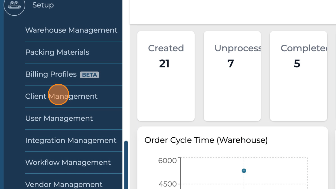Open Billing Profiles
336x189 pixels.
point(51,74)
